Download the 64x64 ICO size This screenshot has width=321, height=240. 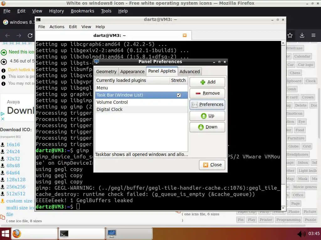click(x=13, y=172)
